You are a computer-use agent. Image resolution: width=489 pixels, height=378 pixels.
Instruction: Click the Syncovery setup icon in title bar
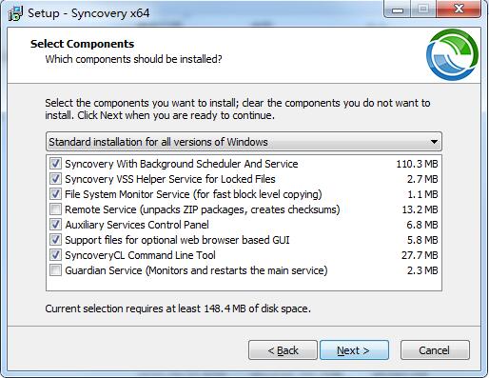pos(15,13)
